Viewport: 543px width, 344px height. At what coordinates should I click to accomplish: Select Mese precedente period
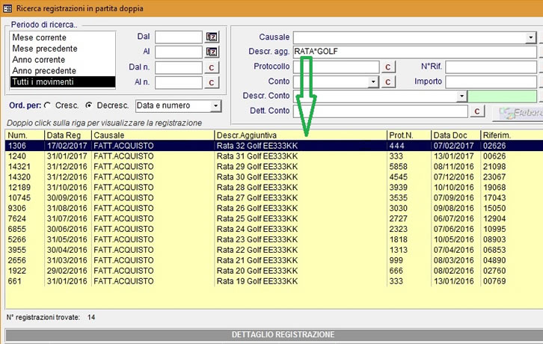pos(62,49)
